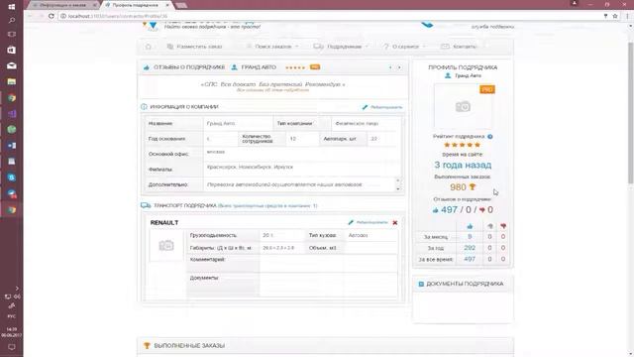
Task: Click the thumbs-up icon beside Отзывы о подрядчике
Action: 147,67
